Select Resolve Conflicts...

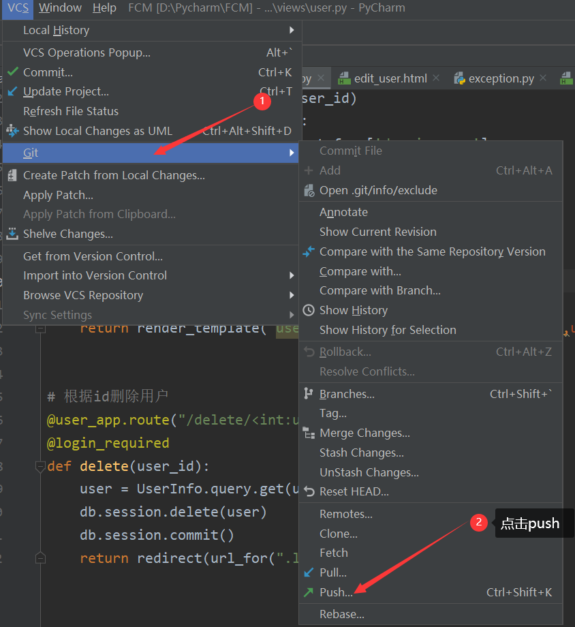pyautogui.click(x=431, y=371)
